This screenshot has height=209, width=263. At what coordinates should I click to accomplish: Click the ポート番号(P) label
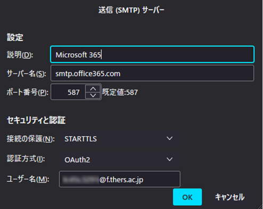click(x=27, y=92)
